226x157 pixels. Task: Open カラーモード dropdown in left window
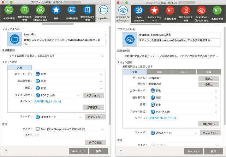click(69, 74)
